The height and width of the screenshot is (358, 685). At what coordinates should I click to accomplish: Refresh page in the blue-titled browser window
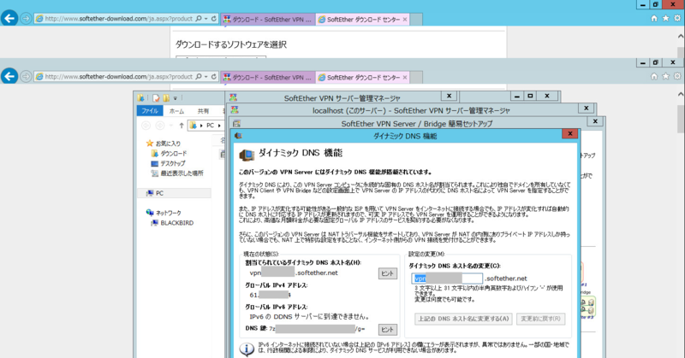coord(213,19)
